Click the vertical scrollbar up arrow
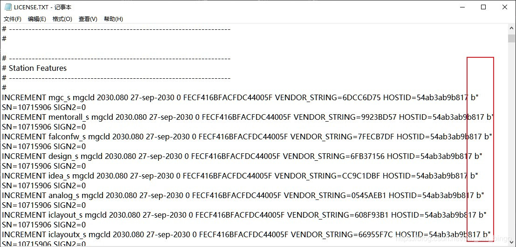Viewport: 516px width, 247px height. (x=511, y=29)
